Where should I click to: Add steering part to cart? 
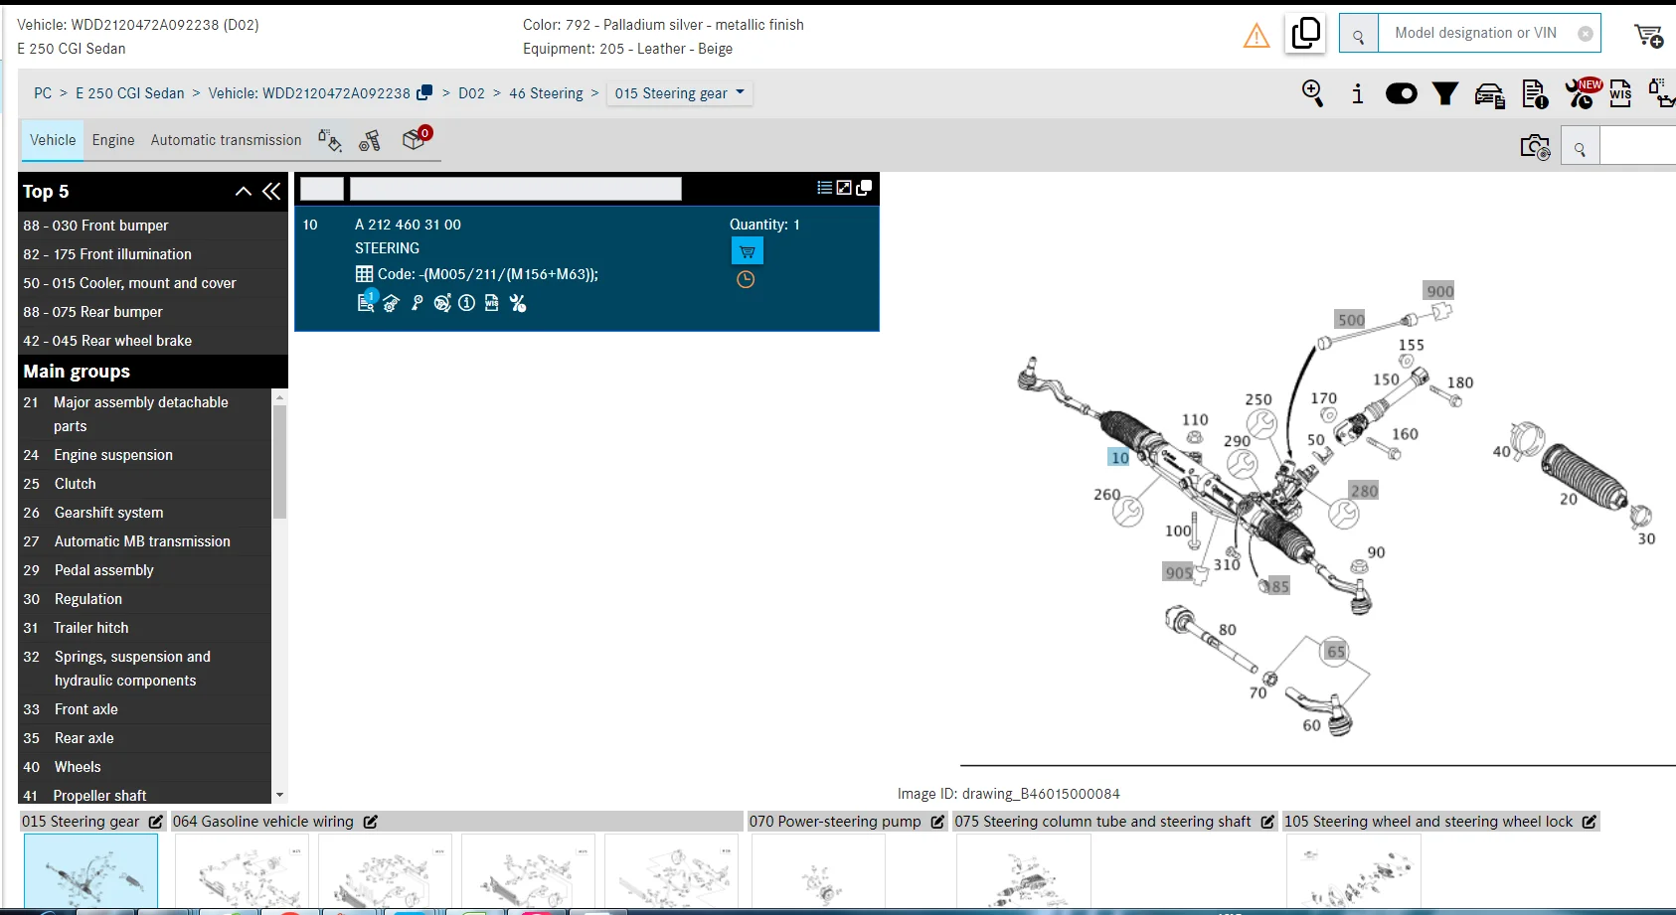pyautogui.click(x=748, y=251)
